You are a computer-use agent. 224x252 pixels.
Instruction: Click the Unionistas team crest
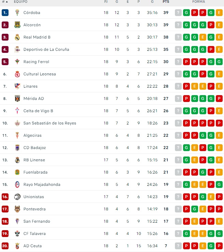17,197
